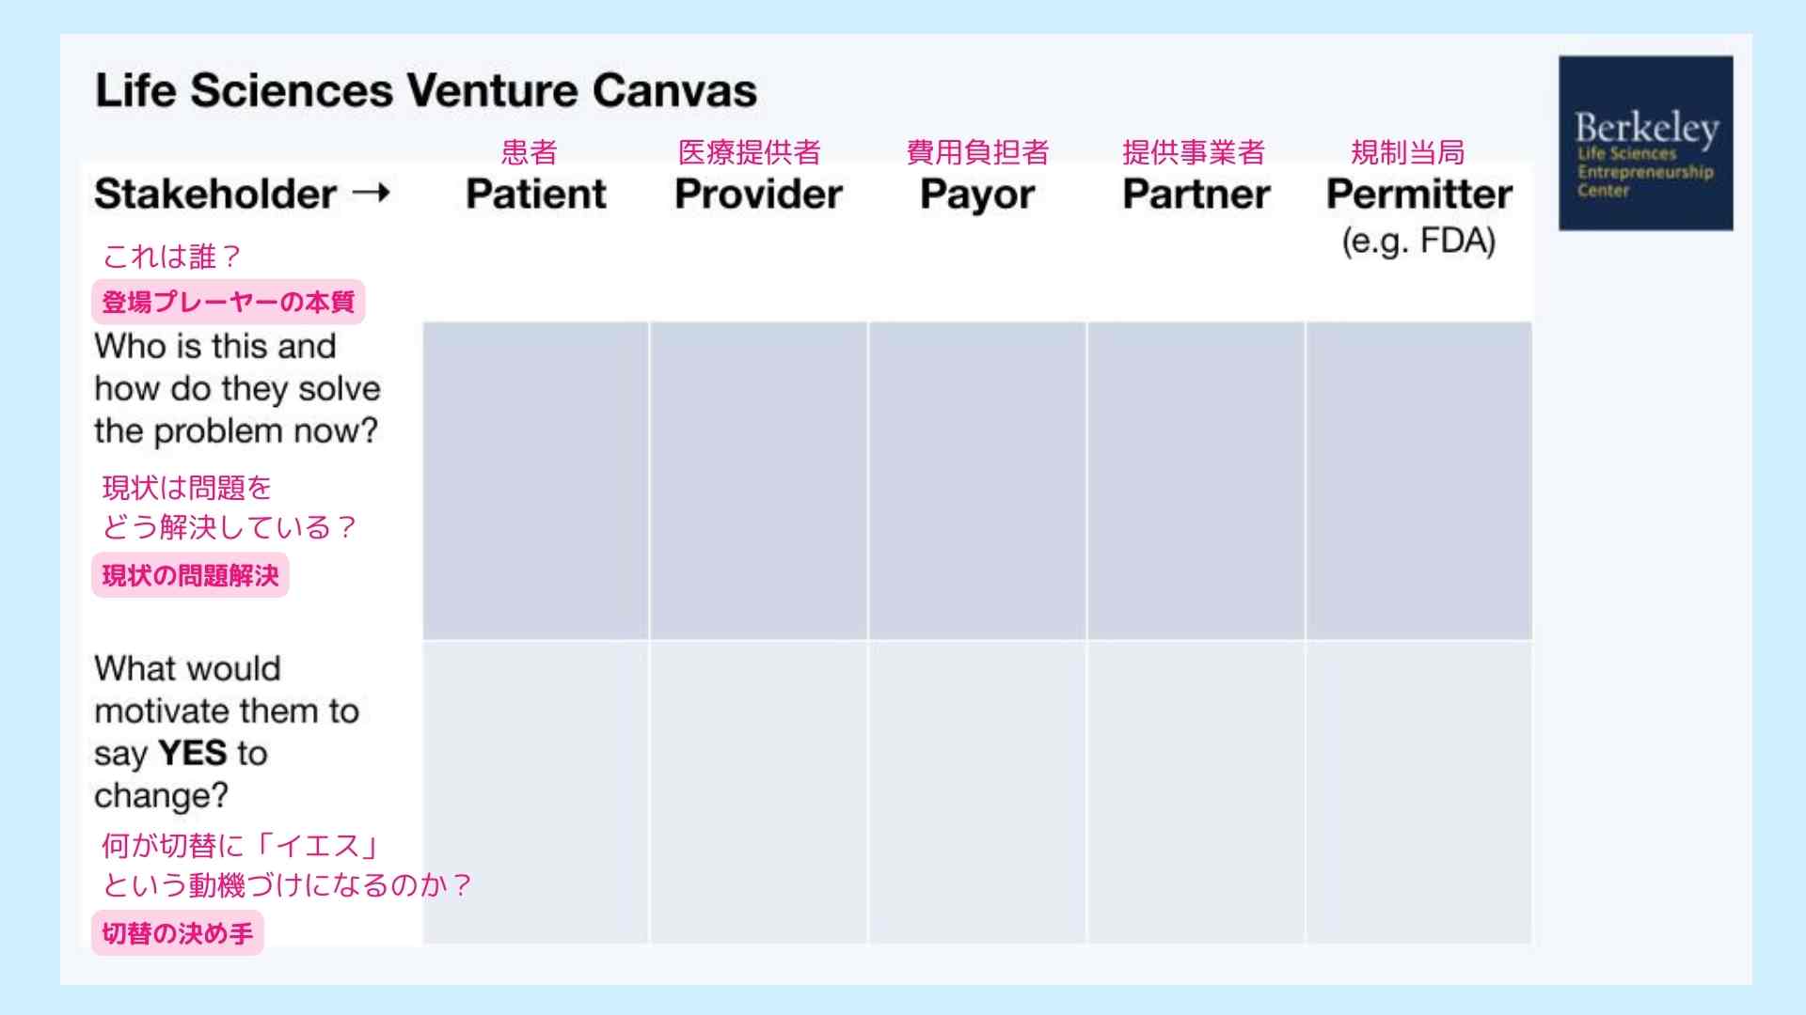Click the pink 登場プレーヤーの本質 tag

click(x=229, y=302)
